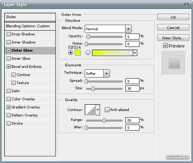Click the Size value field
Screen dimensions: 193x163
pyautogui.click(x=132, y=89)
